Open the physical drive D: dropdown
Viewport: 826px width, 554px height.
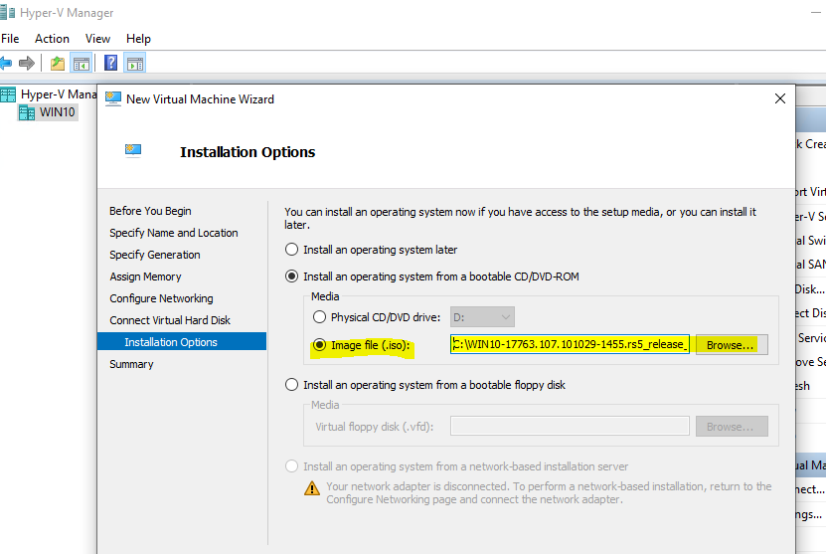pyautogui.click(x=482, y=317)
